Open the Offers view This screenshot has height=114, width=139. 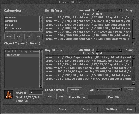(62, 109)
